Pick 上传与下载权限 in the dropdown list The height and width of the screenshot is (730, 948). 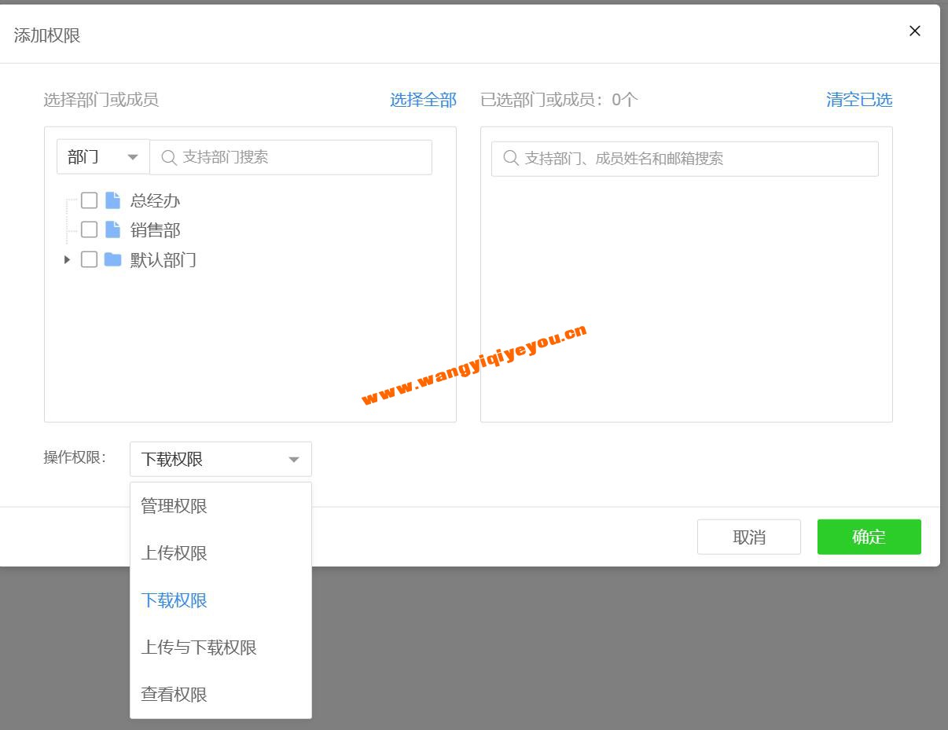click(x=199, y=647)
